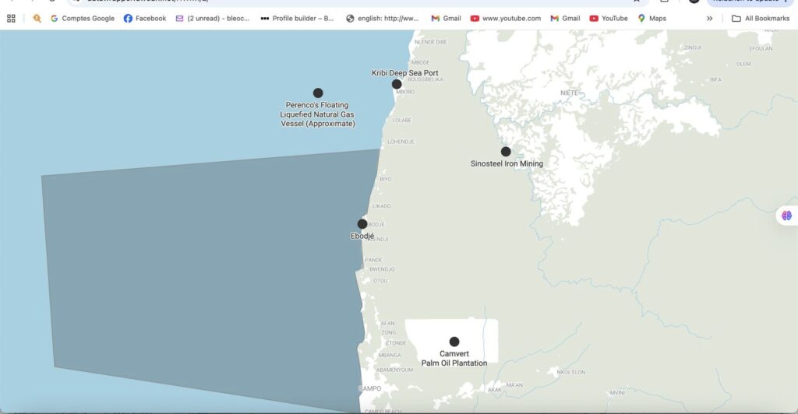The image size is (798, 414).
Task: Open the YouTube bookmark
Action: pyautogui.click(x=609, y=19)
